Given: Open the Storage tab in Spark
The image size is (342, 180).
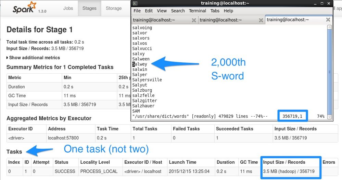Looking at the screenshot, I should coord(114,8).
